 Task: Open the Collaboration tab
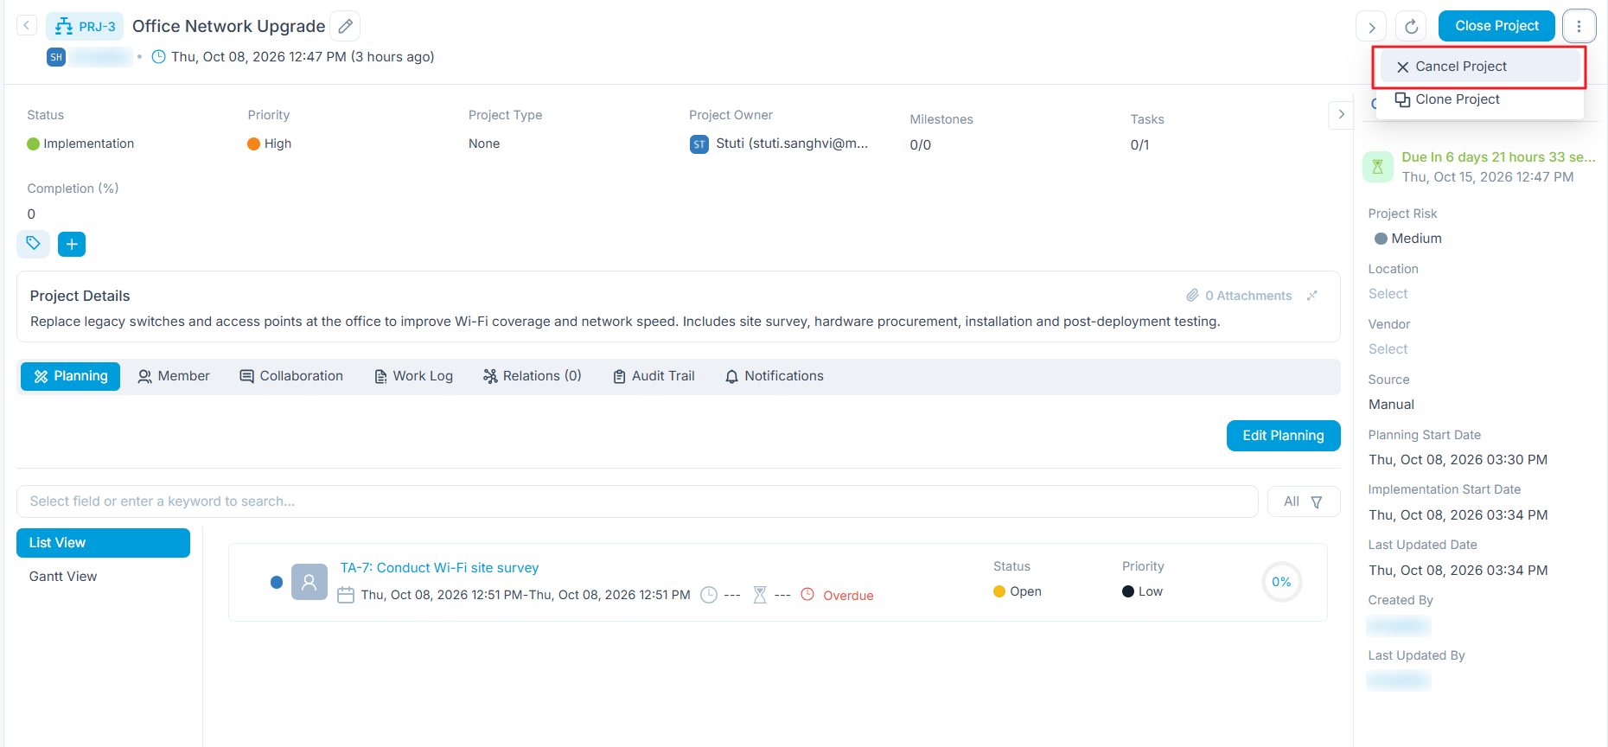point(291,376)
